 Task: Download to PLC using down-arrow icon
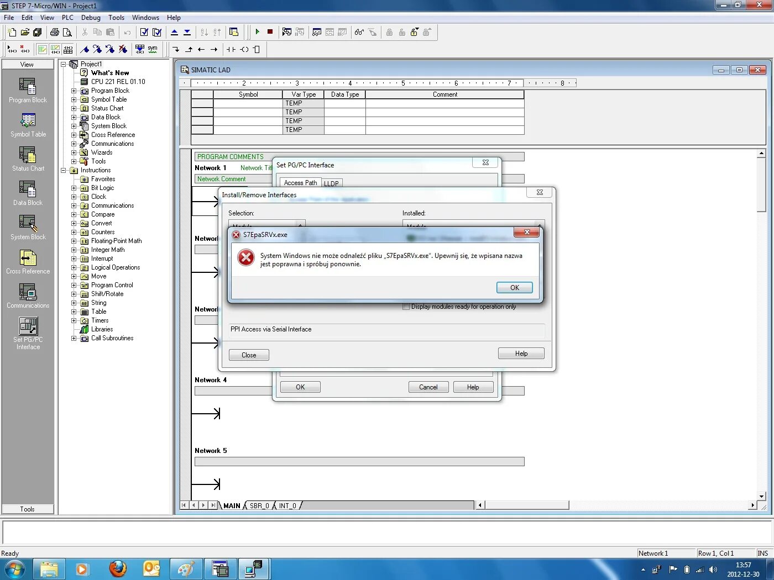click(x=187, y=32)
